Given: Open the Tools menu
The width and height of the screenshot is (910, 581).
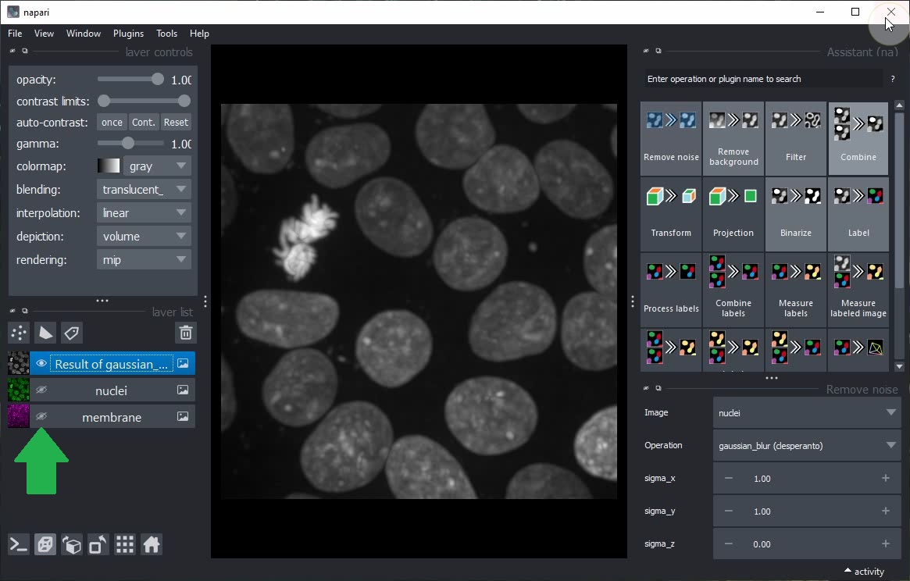Looking at the screenshot, I should 166,34.
